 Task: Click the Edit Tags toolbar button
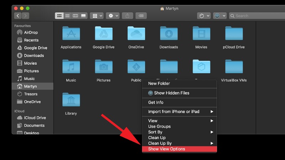point(141,16)
